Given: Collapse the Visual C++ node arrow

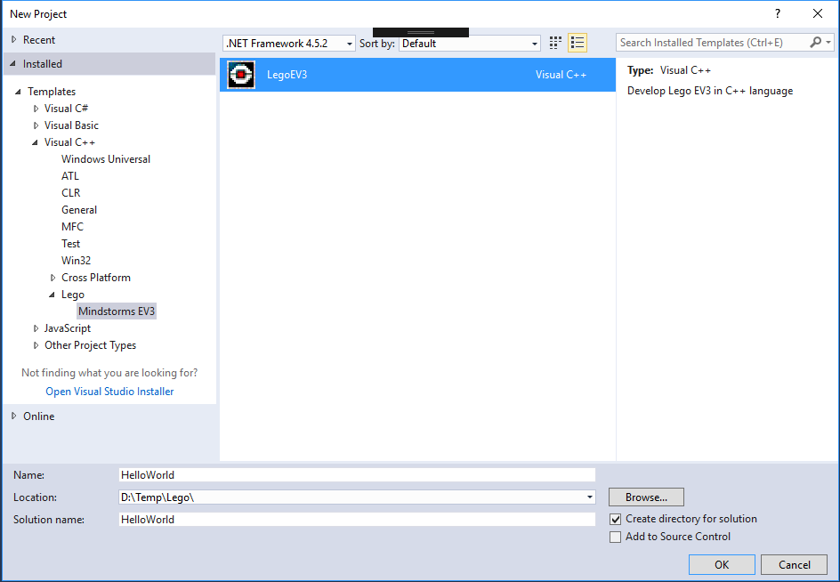Looking at the screenshot, I should click(35, 142).
